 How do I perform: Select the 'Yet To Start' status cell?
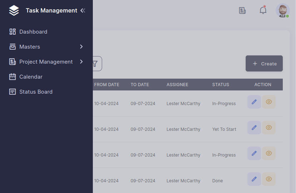click(224, 129)
